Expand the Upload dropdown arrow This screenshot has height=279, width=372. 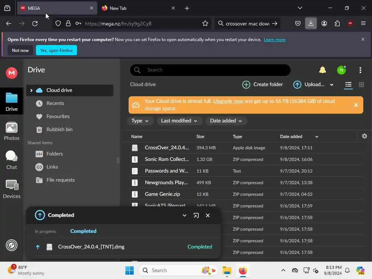point(332,85)
